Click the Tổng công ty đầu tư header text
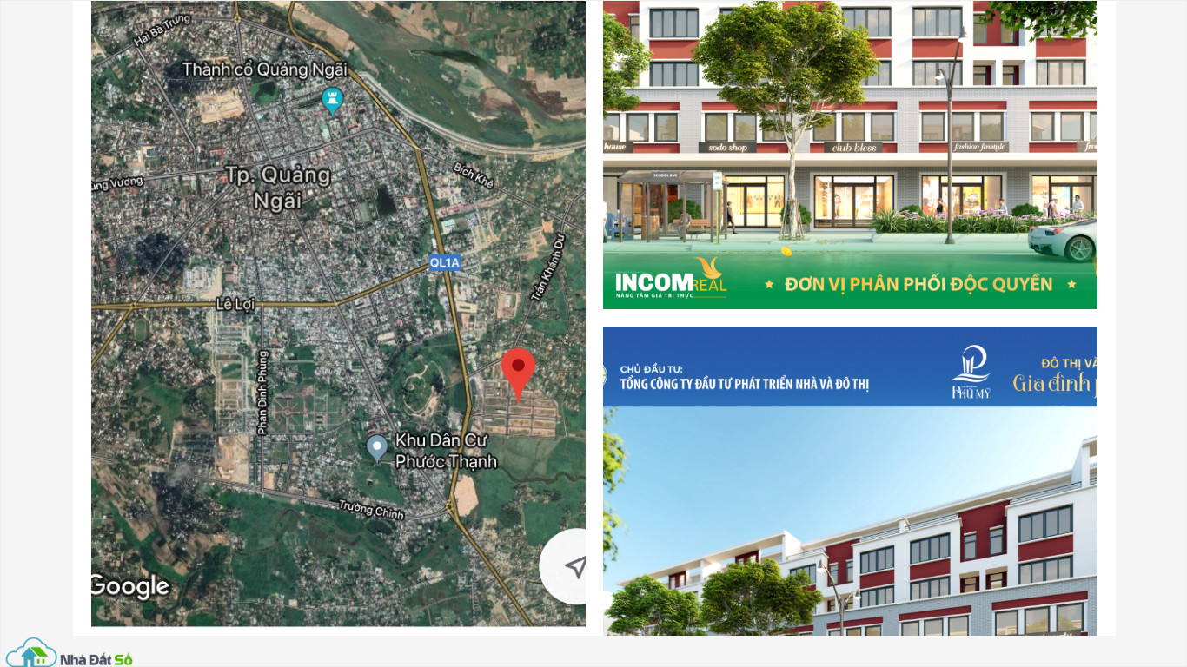 [744, 383]
